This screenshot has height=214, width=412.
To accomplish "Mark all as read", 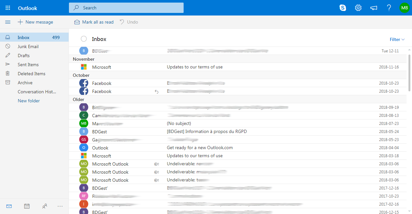I will click(94, 22).
